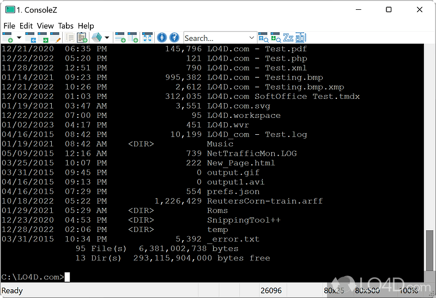Click the 'Music' directory entry

pyautogui.click(x=220, y=144)
